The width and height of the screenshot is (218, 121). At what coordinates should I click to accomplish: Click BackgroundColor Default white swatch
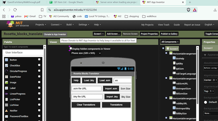[x=205, y=102]
